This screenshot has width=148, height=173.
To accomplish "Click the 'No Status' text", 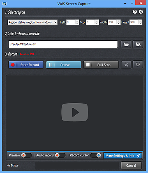I will pyautogui.click(x=12, y=166).
